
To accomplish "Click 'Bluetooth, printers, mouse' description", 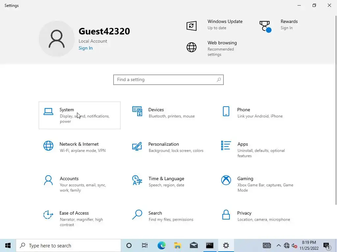I will pyautogui.click(x=171, y=116).
